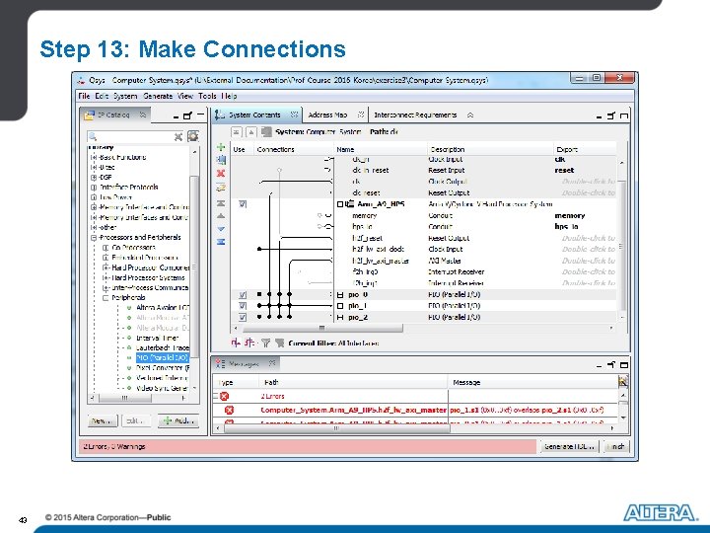Click the IP Catalog vertical scrollbar
The image size is (710, 533).
tap(194, 267)
